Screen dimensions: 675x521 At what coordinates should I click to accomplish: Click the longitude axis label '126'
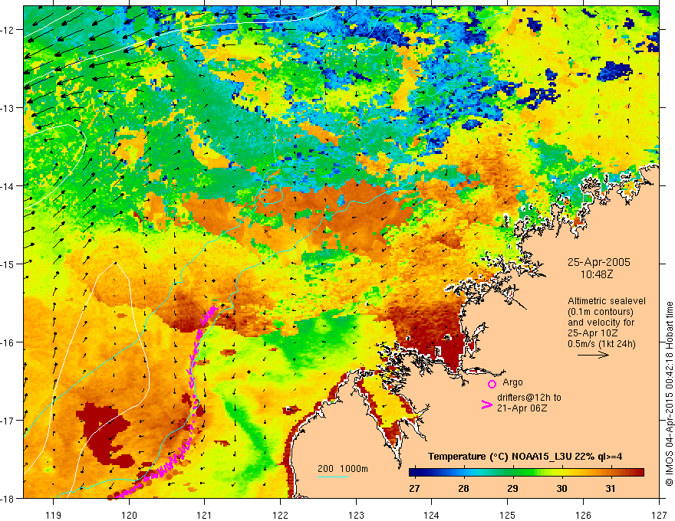coord(583,515)
